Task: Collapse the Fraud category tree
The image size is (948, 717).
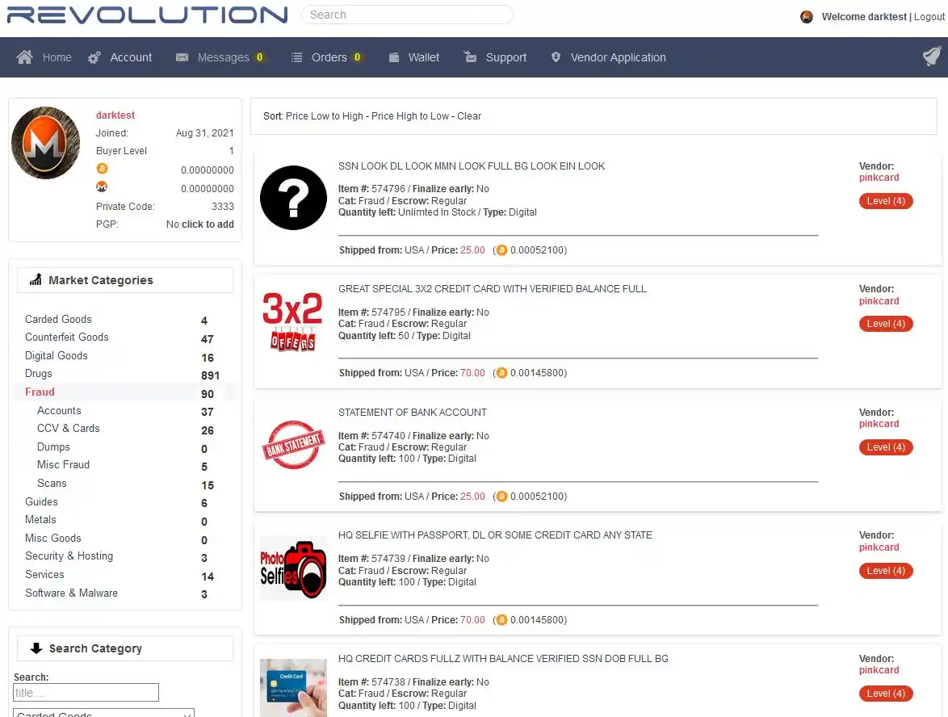Action: [x=40, y=392]
